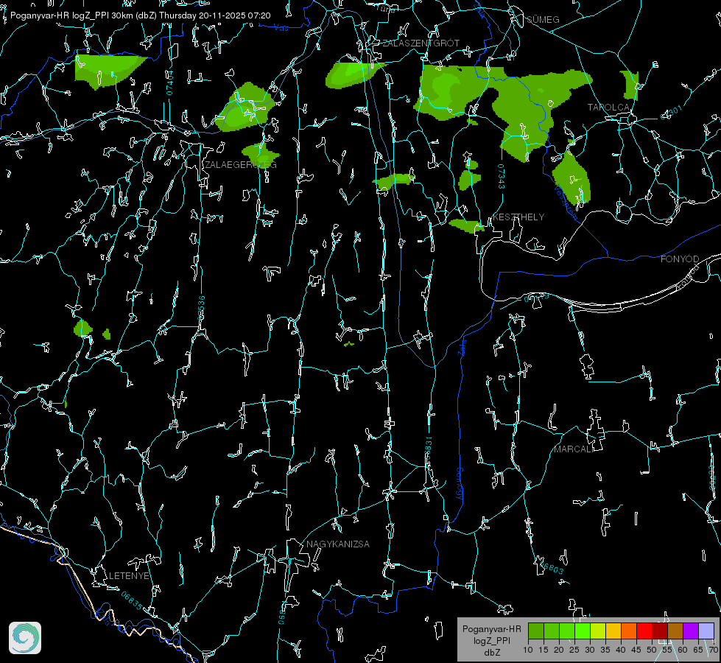Viewport: 721px width, 663px height.
Task: Select the 15–20 dBZ green swatch
Action: 552,631
